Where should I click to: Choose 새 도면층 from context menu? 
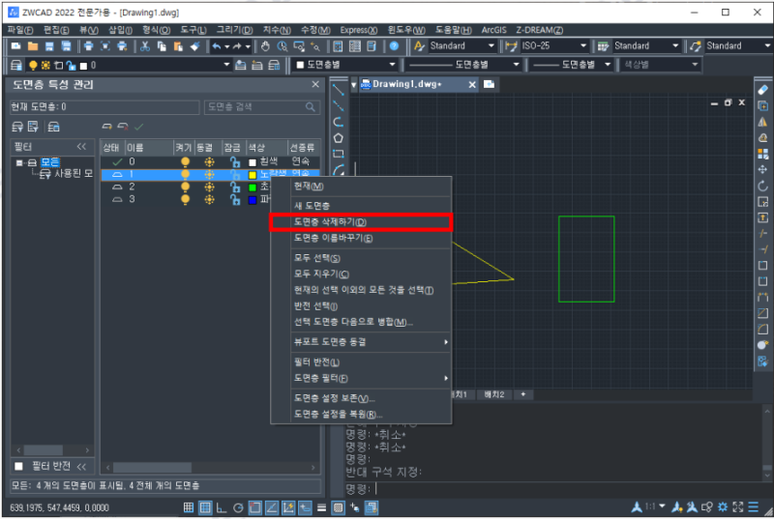click(361, 206)
